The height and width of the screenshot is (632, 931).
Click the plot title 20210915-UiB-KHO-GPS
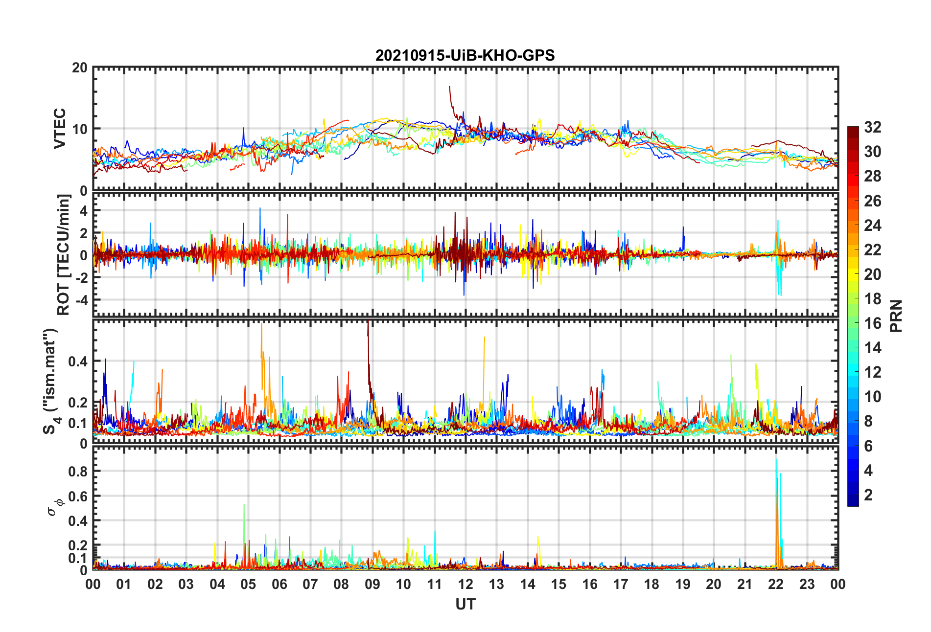(x=465, y=55)
